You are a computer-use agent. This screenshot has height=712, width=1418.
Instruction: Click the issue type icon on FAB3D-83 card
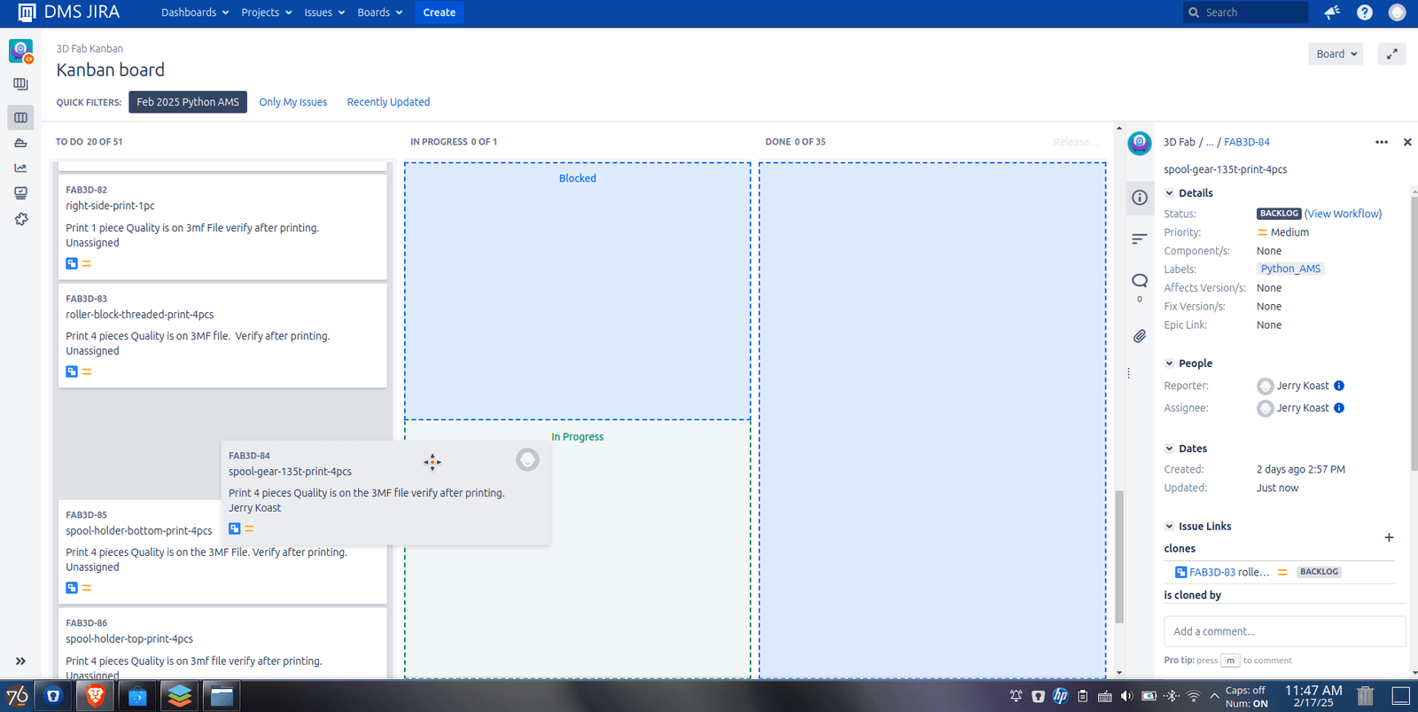tap(72, 372)
